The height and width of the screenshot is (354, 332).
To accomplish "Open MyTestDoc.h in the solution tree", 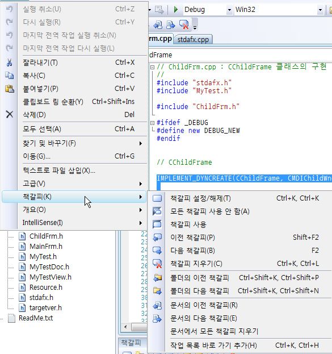I will [x=49, y=267].
